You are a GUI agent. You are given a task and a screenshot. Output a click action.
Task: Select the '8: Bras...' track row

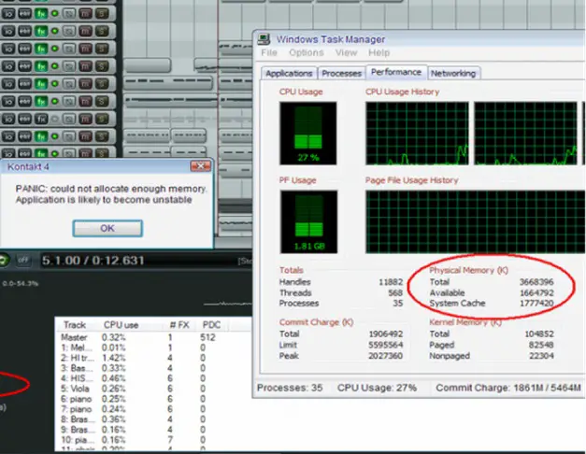[153, 419]
